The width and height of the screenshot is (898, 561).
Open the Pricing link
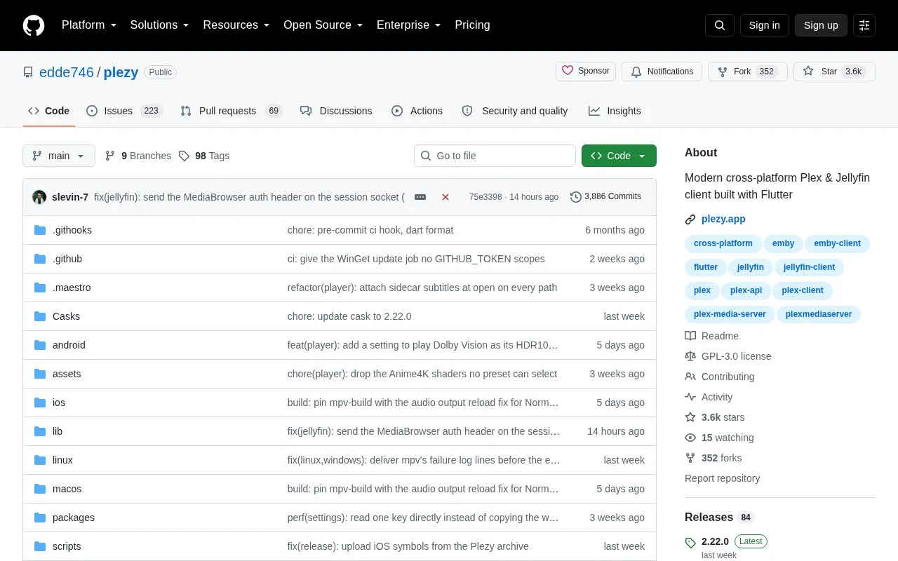tap(472, 25)
